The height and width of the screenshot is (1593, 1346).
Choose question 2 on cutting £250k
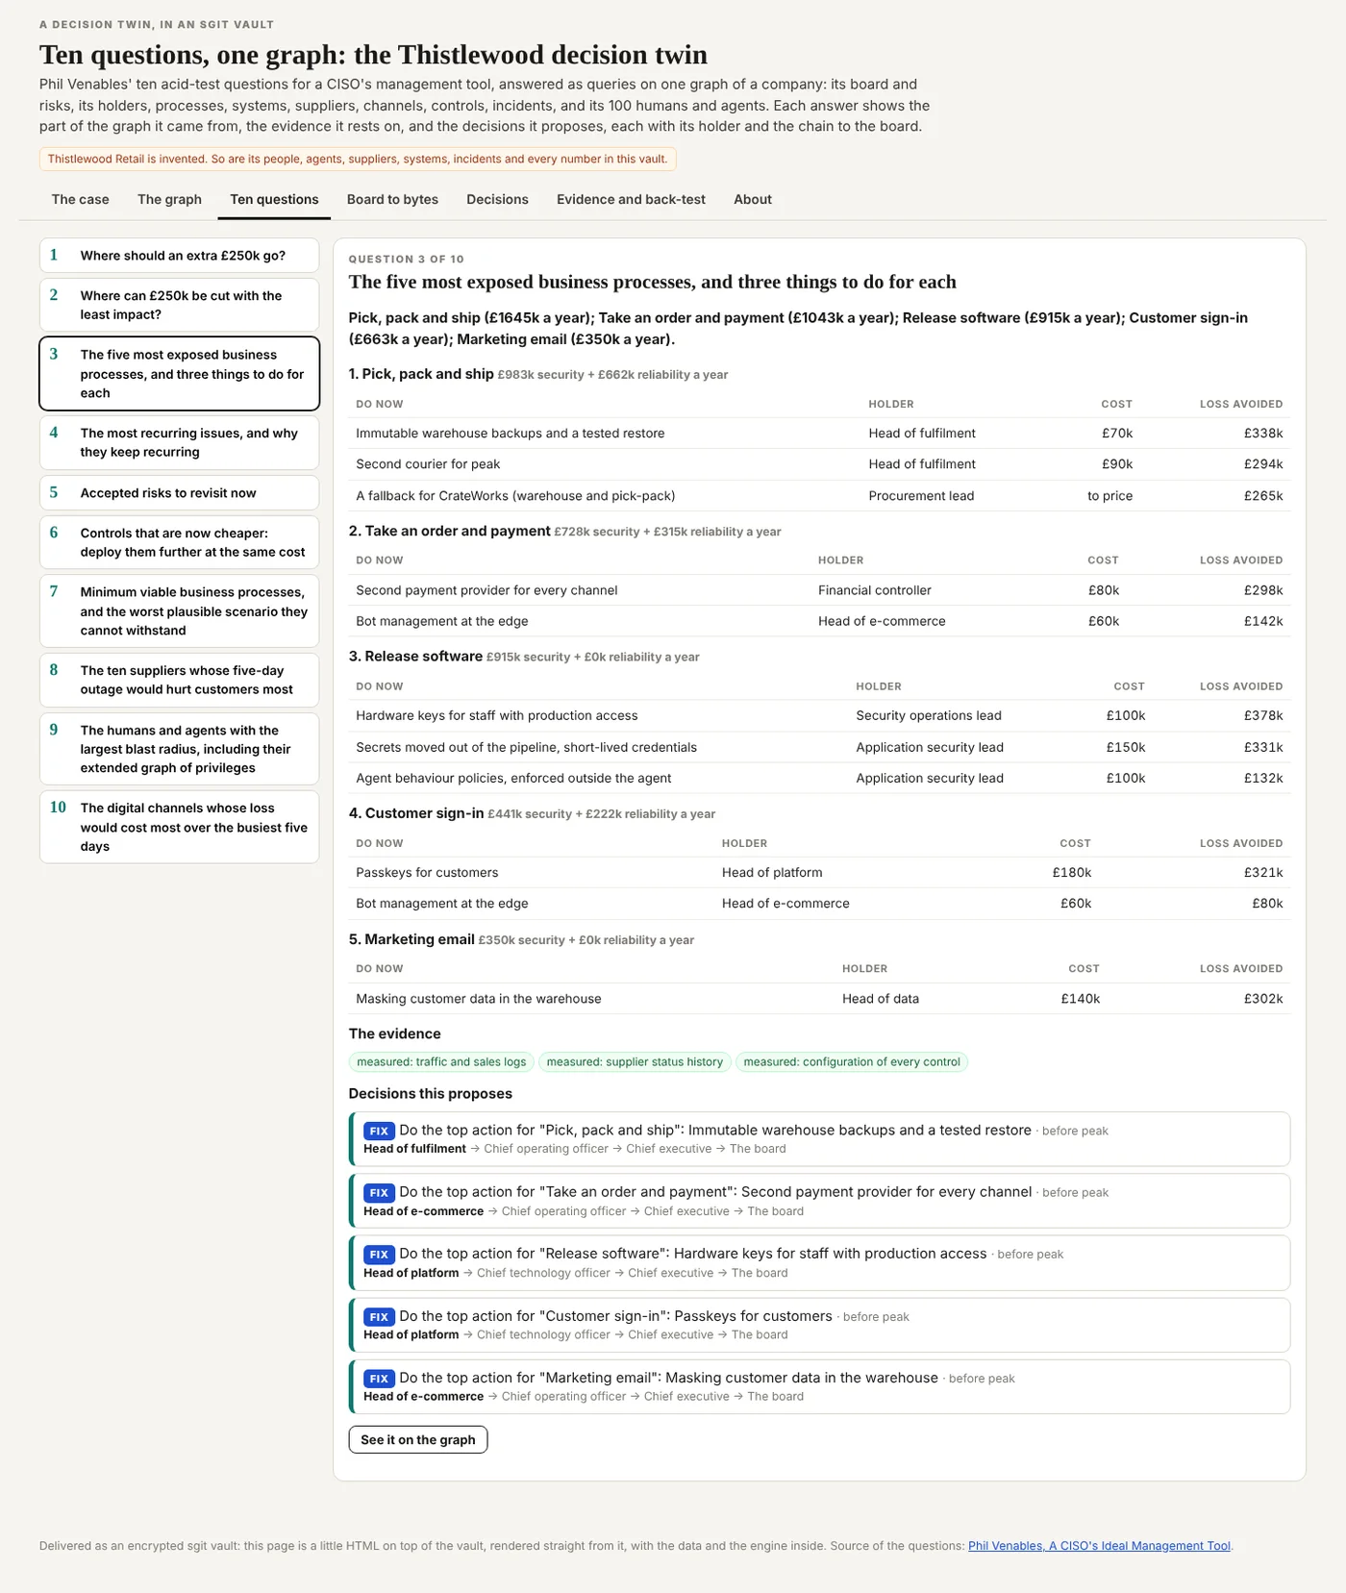[179, 305]
